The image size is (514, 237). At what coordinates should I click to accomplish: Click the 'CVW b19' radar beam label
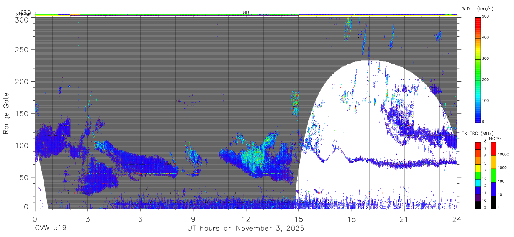[x=51, y=229]
